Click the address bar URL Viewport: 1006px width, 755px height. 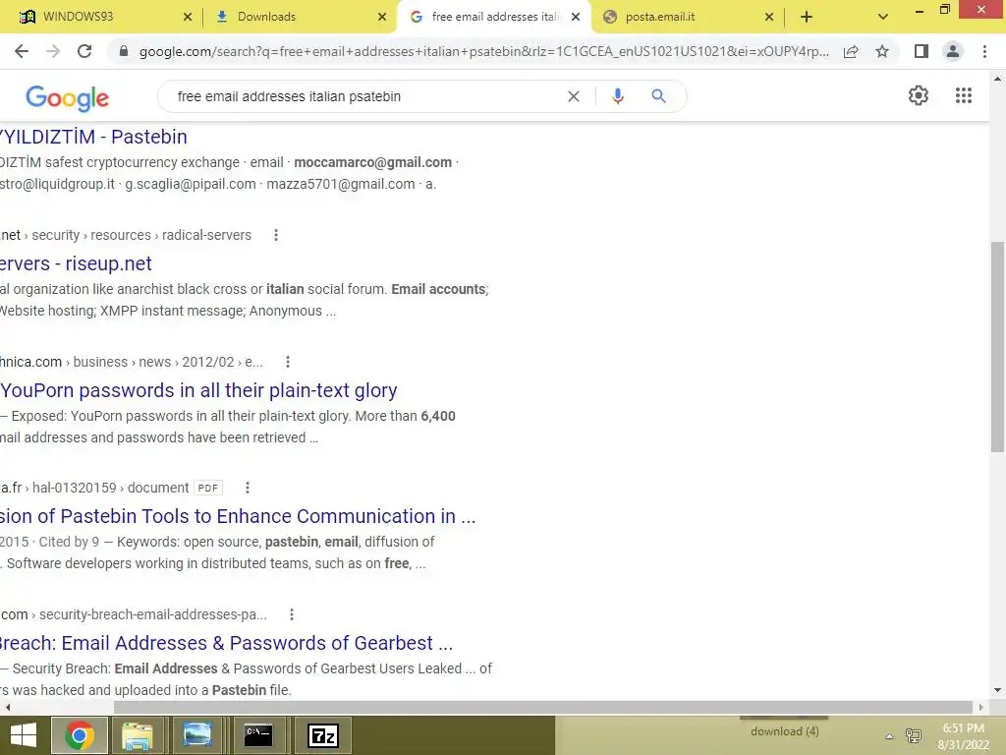(x=483, y=51)
